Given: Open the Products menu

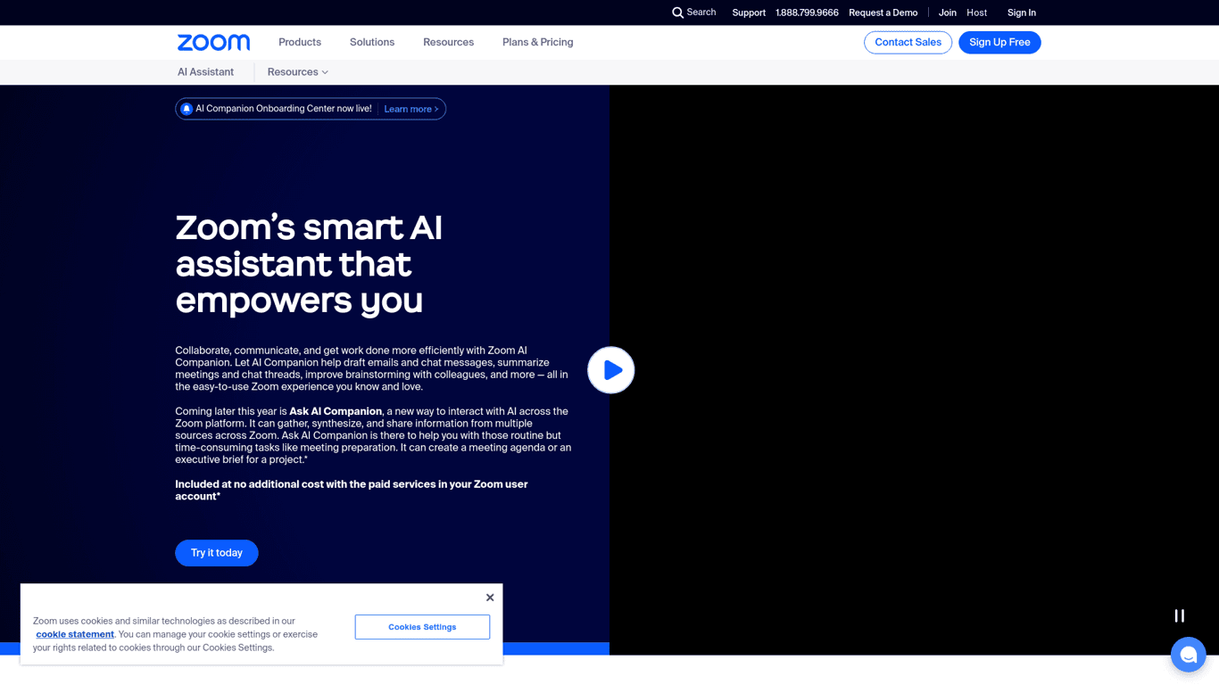Looking at the screenshot, I should [299, 42].
